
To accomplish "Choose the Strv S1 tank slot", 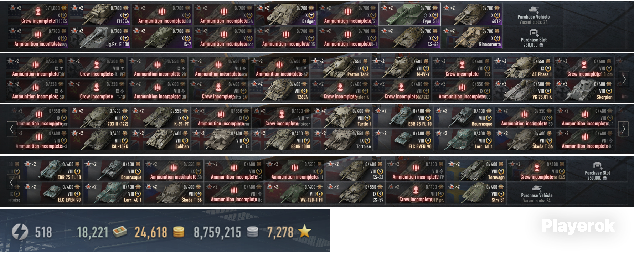I will tap(476, 193).
